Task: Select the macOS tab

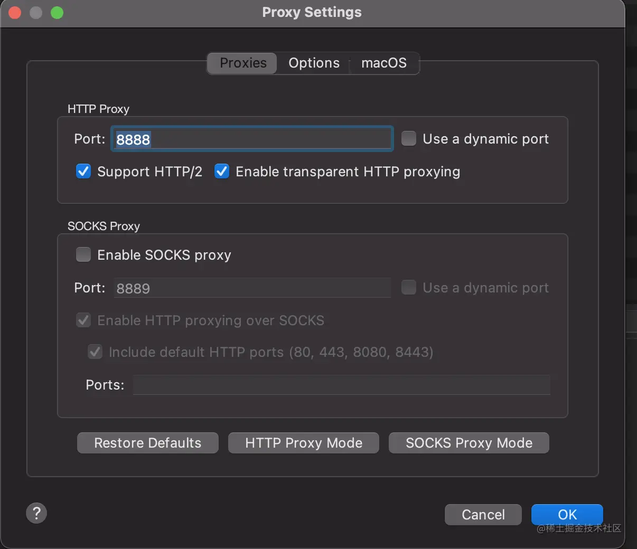Action: click(384, 63)
